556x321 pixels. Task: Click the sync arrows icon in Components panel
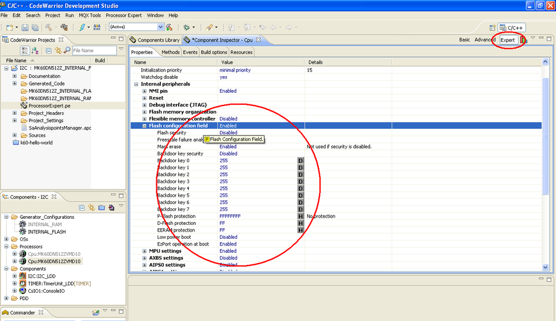click(x=91, y=208)
